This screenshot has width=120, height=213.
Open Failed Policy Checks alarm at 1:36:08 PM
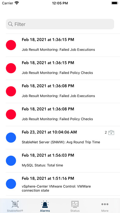click(x=63, y=114)
